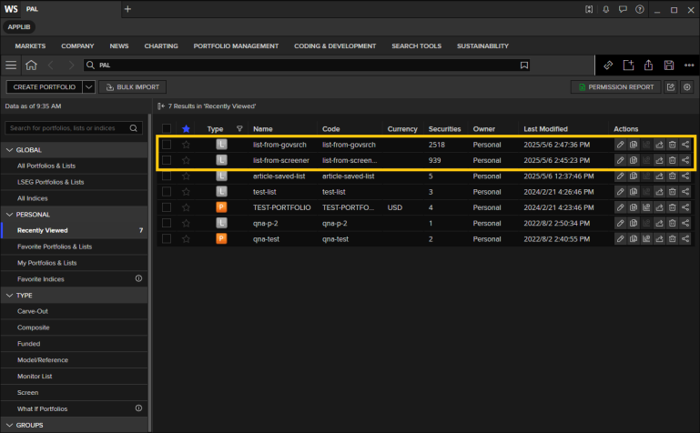Collapse the sidebar using the results arrow icon
Image resolution: width=700 pixels, height=433 pixels.
[161, 106]
